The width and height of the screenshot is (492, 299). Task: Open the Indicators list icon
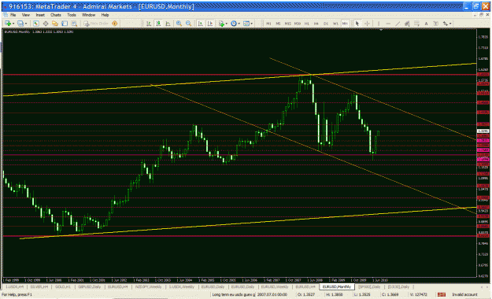tap(221, 24)
